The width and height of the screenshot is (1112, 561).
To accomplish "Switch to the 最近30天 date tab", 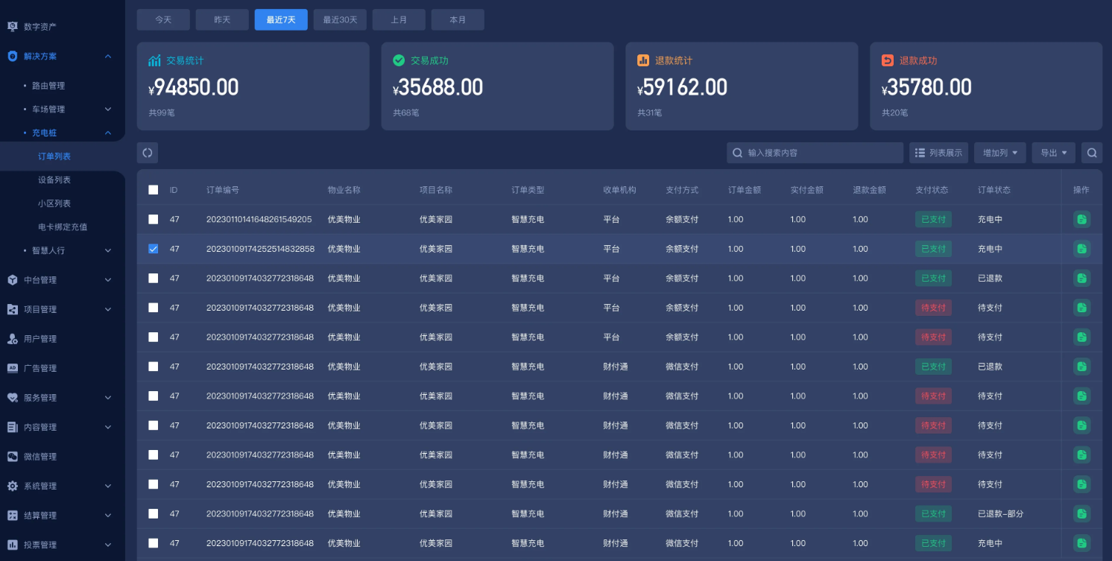I will [340, 20].
